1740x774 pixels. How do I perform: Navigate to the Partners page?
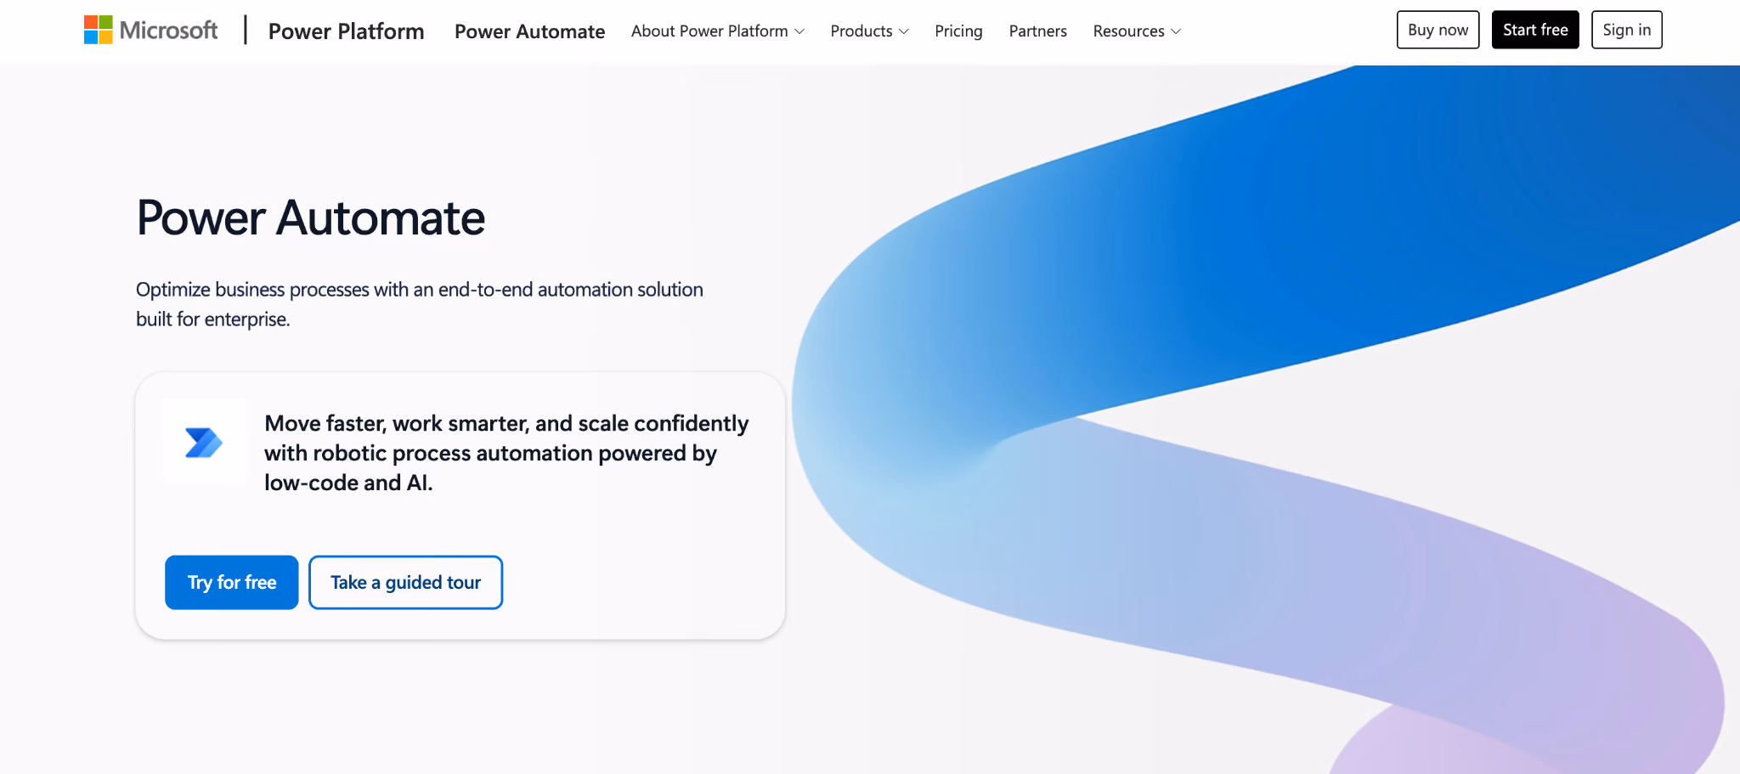[1037, 31]
